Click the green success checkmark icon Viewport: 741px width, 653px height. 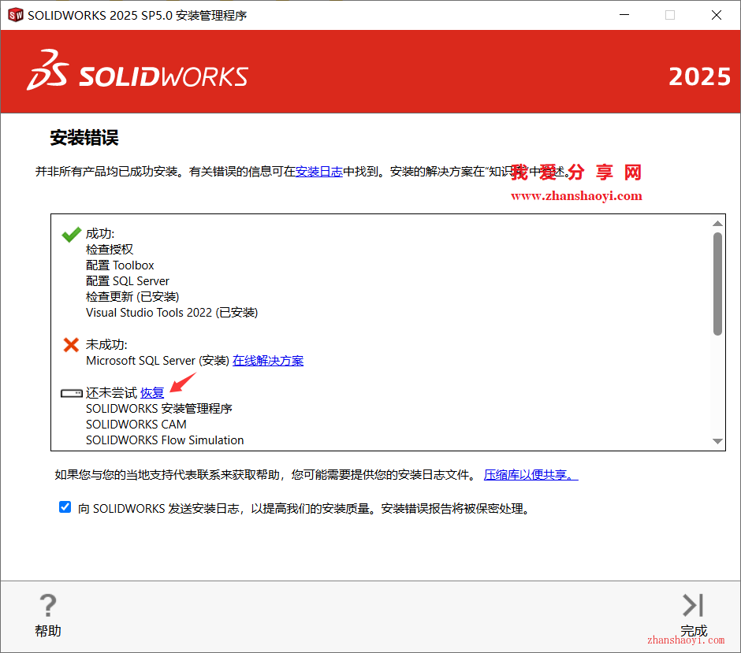(x=72, y=234)
